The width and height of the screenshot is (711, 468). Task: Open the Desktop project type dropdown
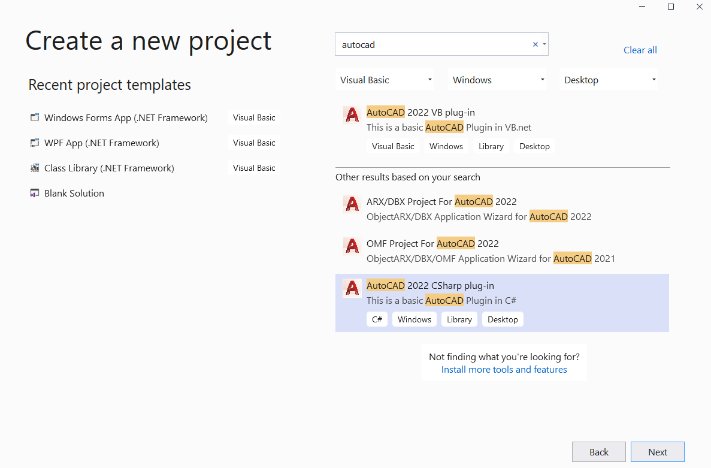[x=608, y=79]
